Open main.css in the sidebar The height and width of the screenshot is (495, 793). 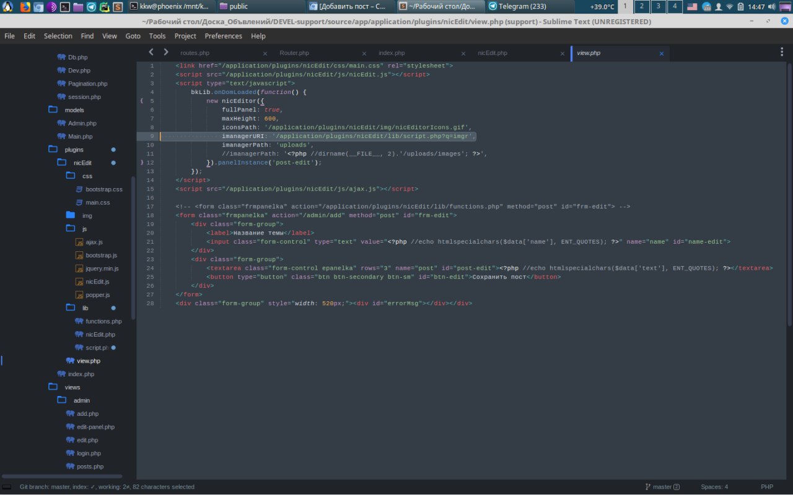point(98,202)
